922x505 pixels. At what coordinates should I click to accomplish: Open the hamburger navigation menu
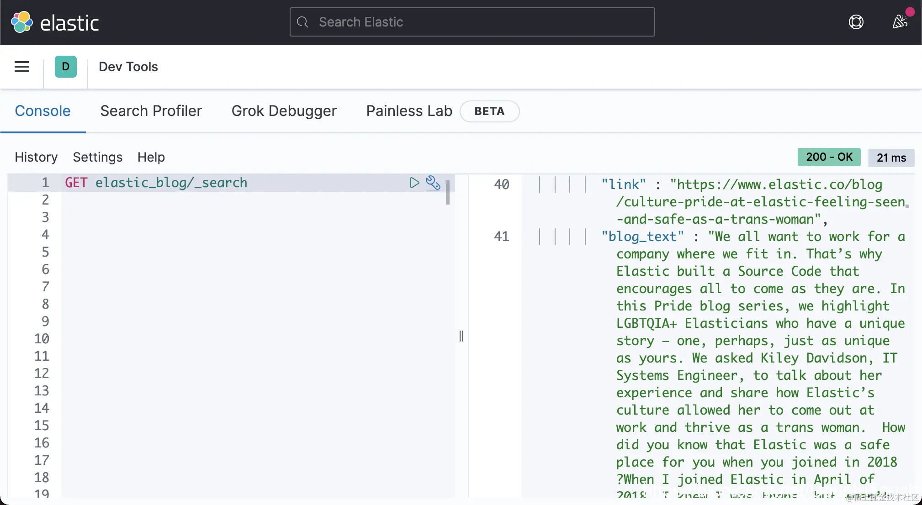(22, 67)
